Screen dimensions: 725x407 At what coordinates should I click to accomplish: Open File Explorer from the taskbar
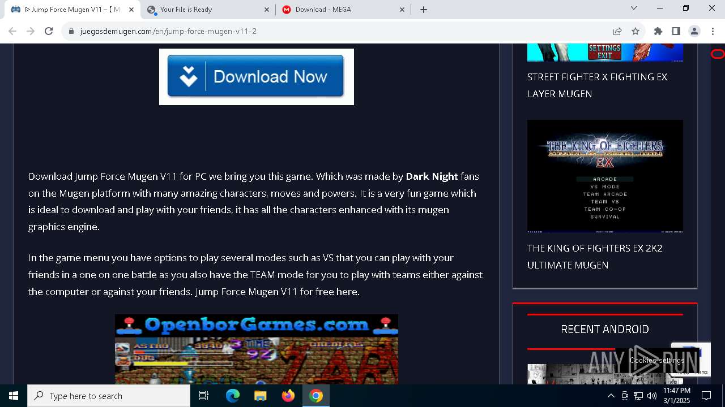261,396
